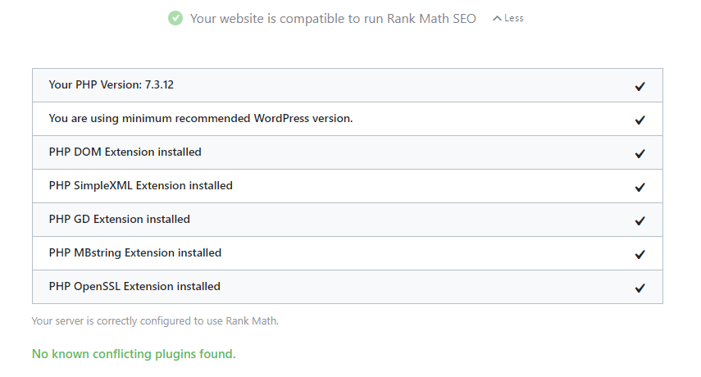This screenshot has height=377, width=701.
Task: Click "PHP GD Extension installed" label
Action: [x=119, y=219]
